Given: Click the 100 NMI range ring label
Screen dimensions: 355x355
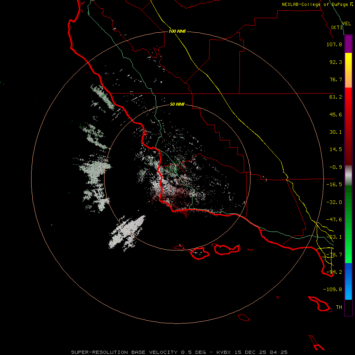Looking at the screenshot, I should click(x=177, y=31).
